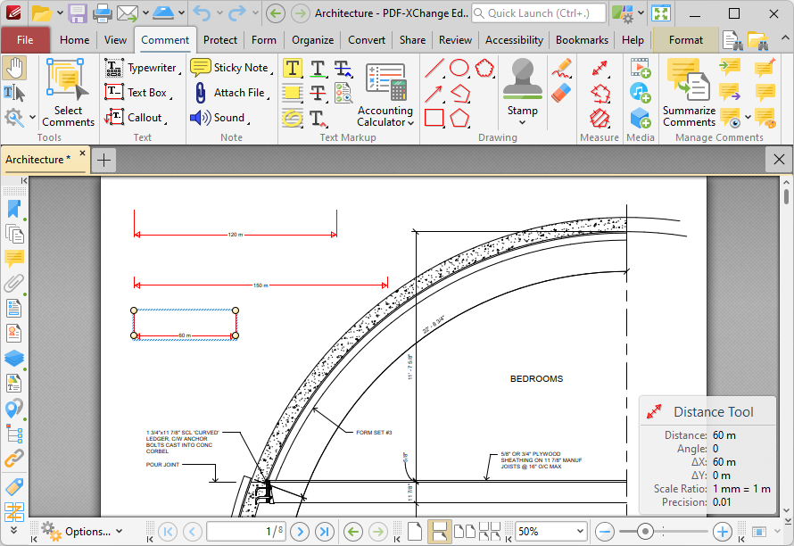Click the Sticky Note tool

pos(230,68)
